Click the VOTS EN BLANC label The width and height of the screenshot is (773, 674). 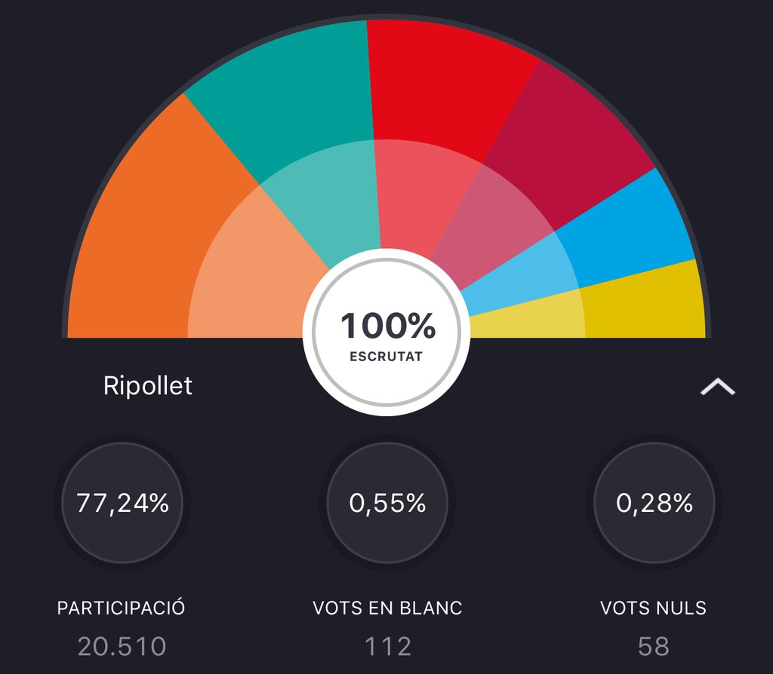click(387, 608)
